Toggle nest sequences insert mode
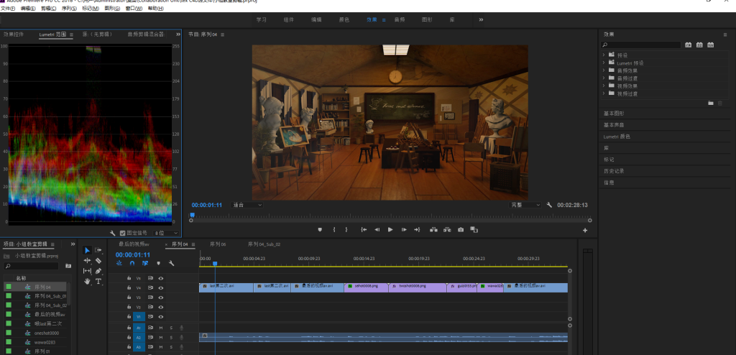The image size is (736, 355). [x=119, y=264]
